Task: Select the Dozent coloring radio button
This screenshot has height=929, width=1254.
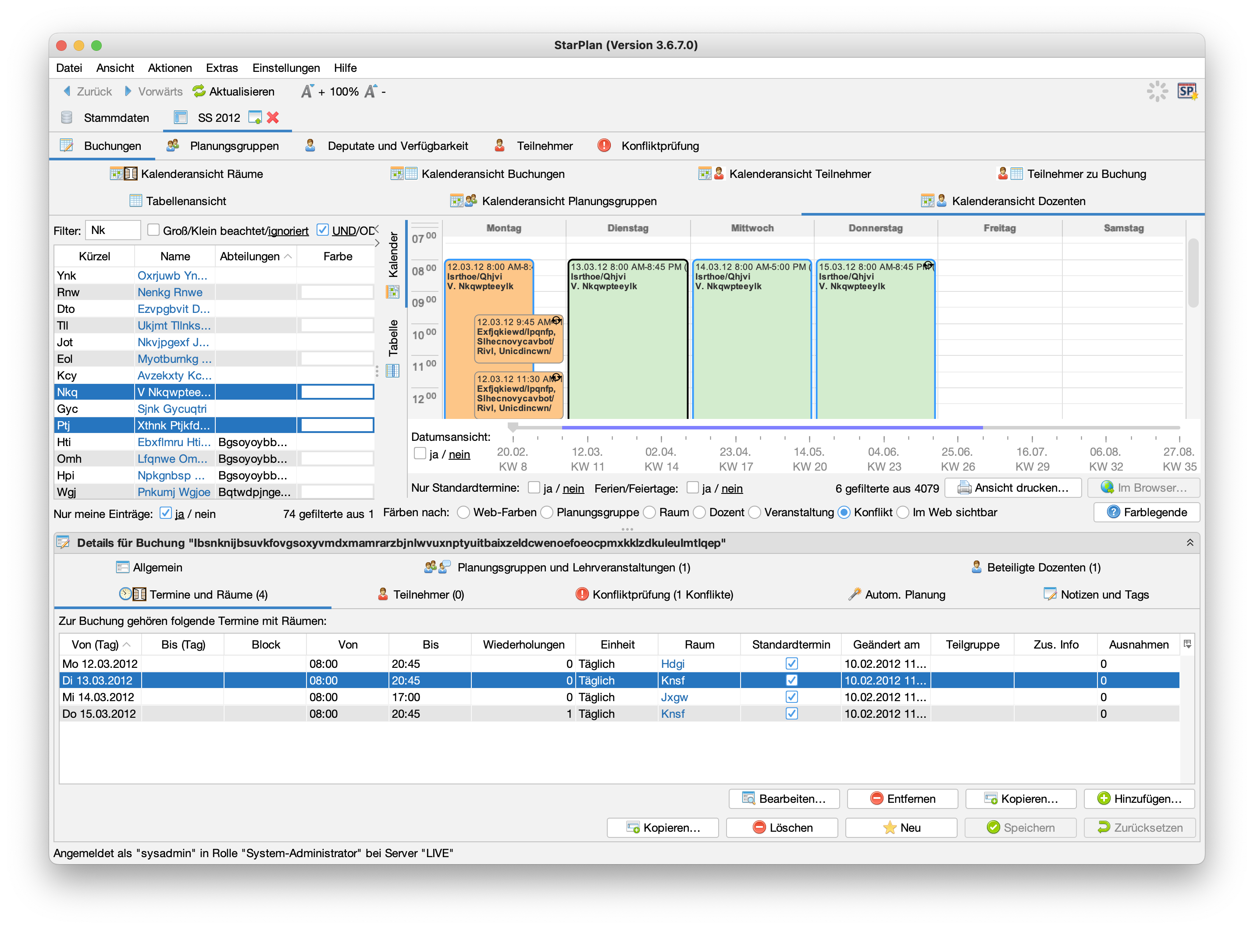Action: (x=699, y=512)
